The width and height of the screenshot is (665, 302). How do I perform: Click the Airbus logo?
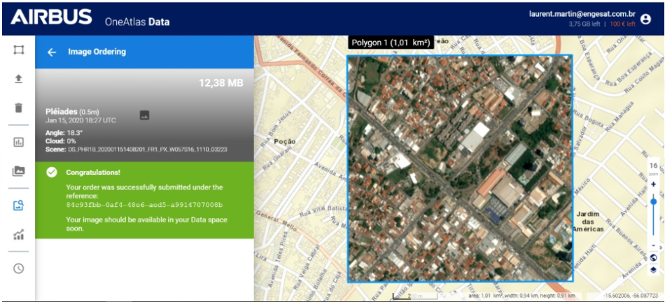click(51, 17)
